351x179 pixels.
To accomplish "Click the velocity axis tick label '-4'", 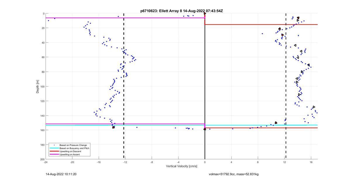I will pos(178,162).
